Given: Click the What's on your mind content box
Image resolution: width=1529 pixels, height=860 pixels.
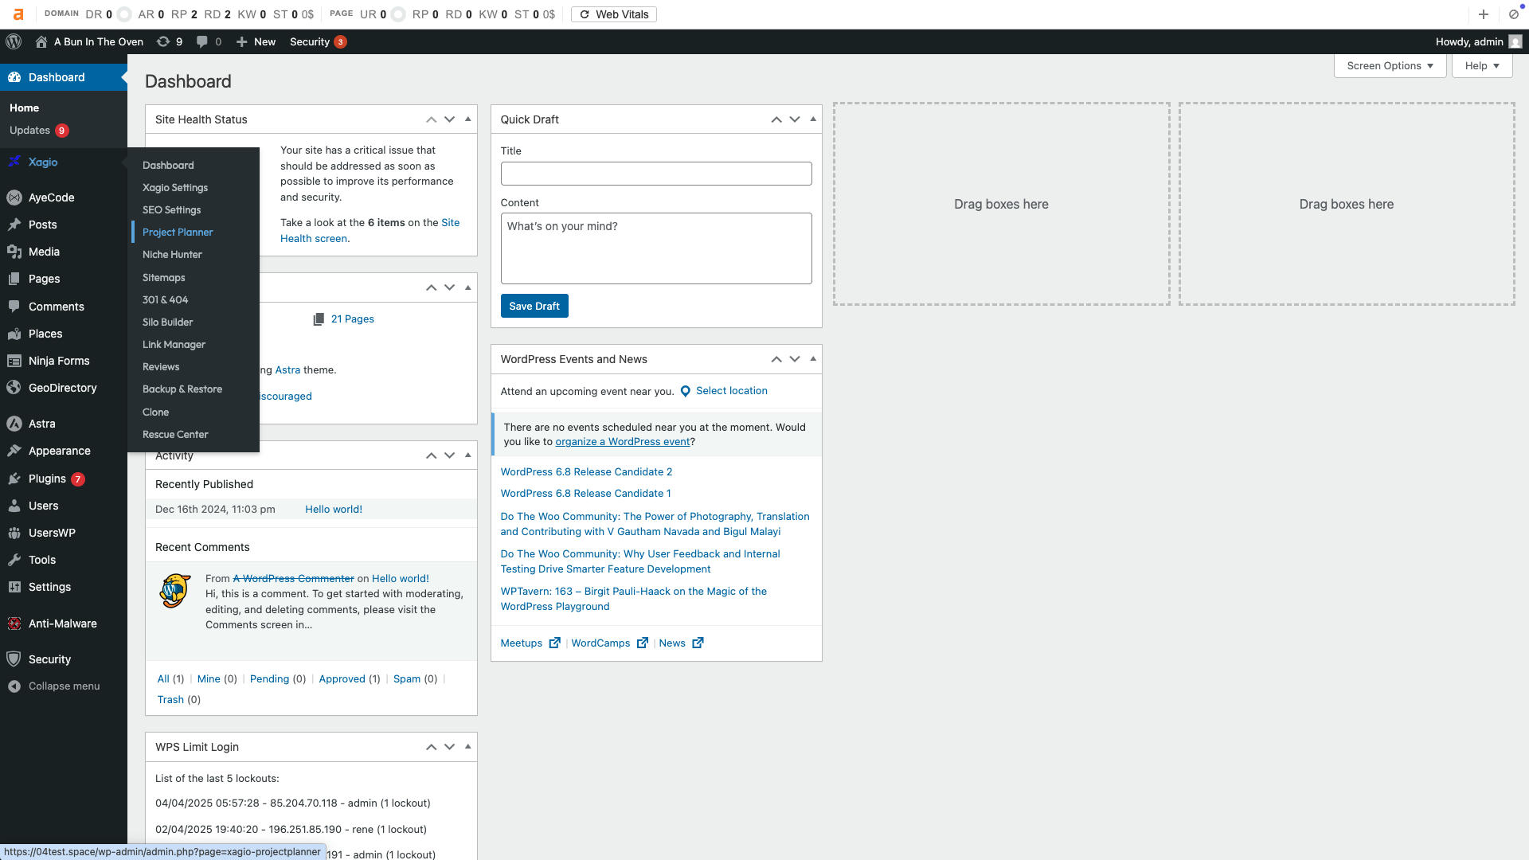Looking at the screenshot, I should click(656, 248).
